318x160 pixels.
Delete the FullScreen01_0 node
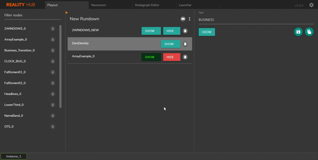(x=53, y=72)
